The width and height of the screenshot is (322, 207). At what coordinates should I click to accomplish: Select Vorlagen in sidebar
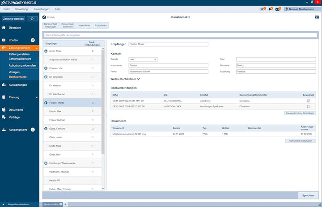14,72
